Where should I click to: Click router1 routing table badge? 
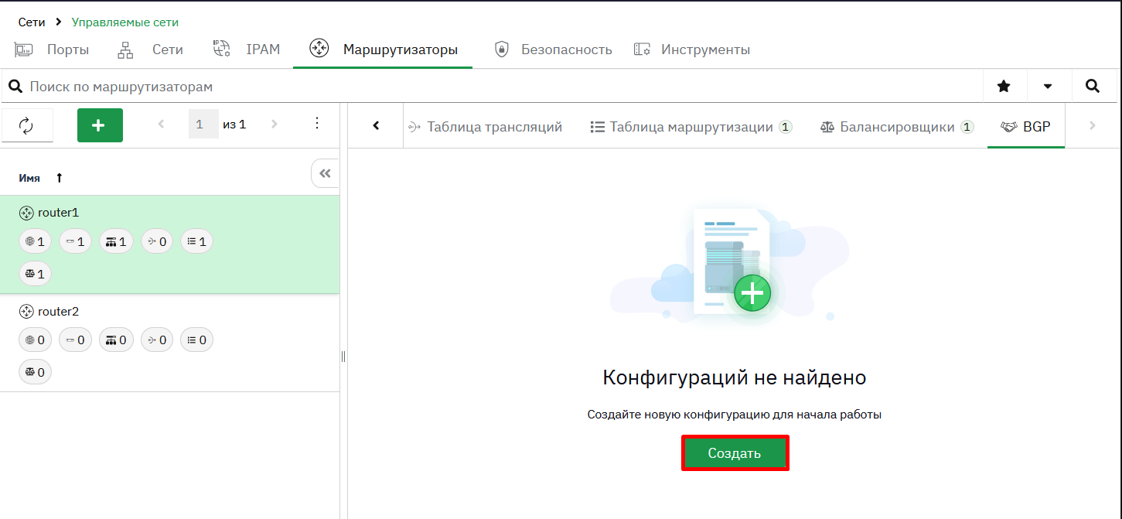tap(196, 241)
